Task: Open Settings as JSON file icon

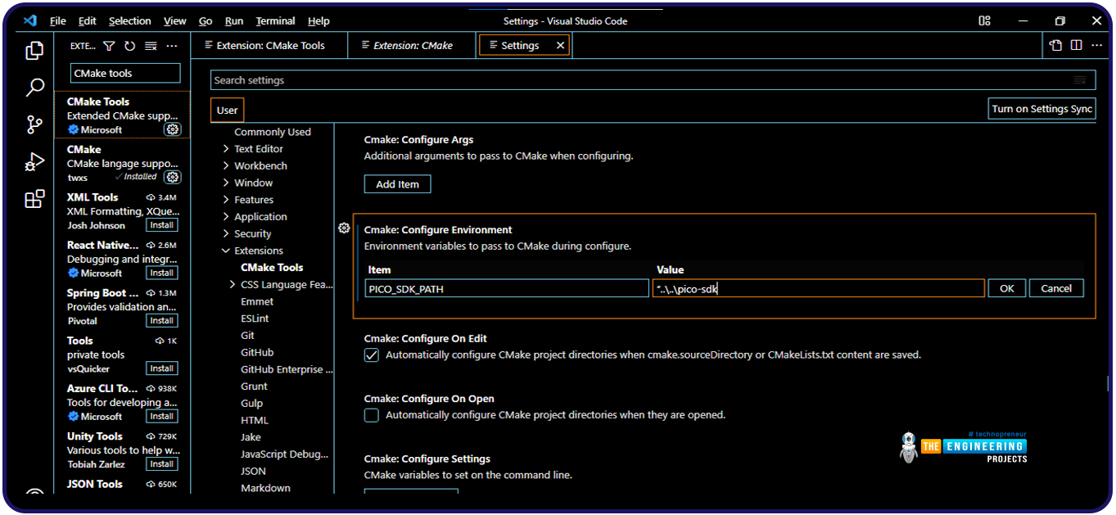Action: pos(1056,46)
